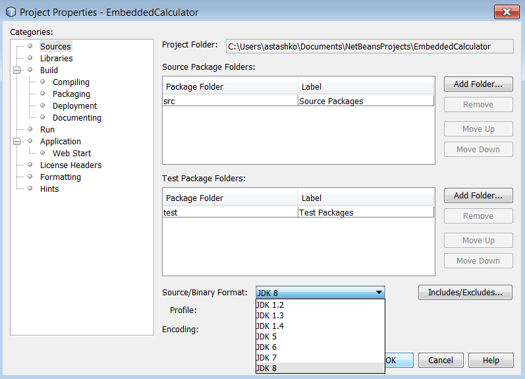Select the Test Packages label cell

tap(366, 213)
